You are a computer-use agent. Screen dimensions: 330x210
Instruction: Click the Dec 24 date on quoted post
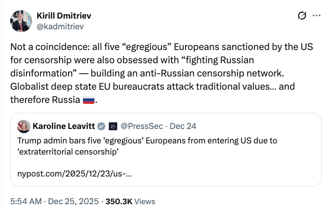coord(183,126)
